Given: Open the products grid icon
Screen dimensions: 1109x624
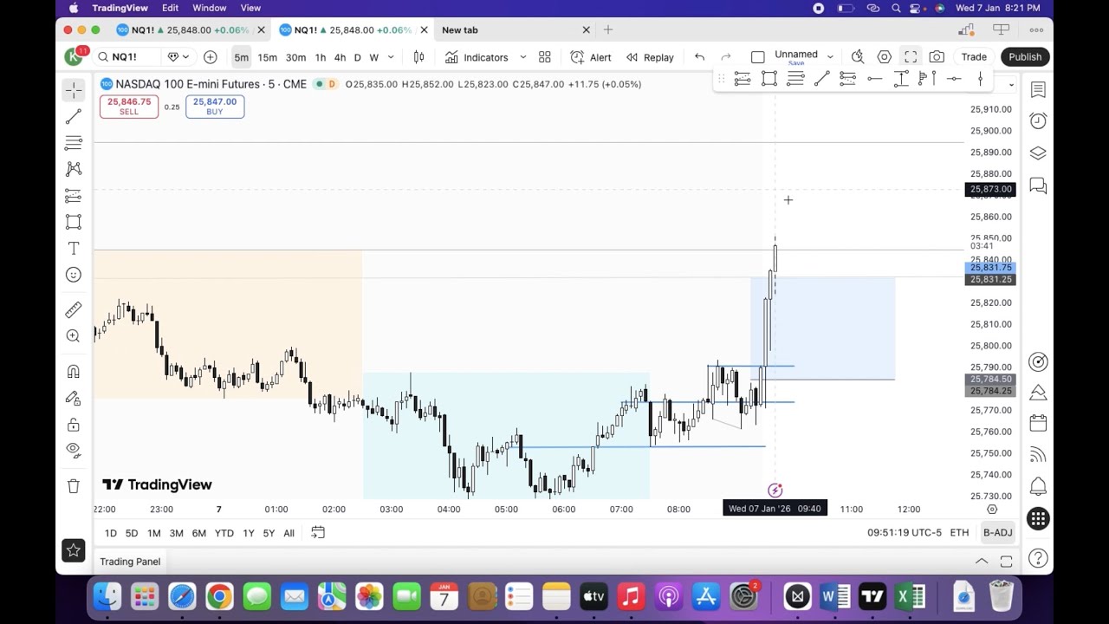Looking at the screenshot, I should tap(1038, 519).
